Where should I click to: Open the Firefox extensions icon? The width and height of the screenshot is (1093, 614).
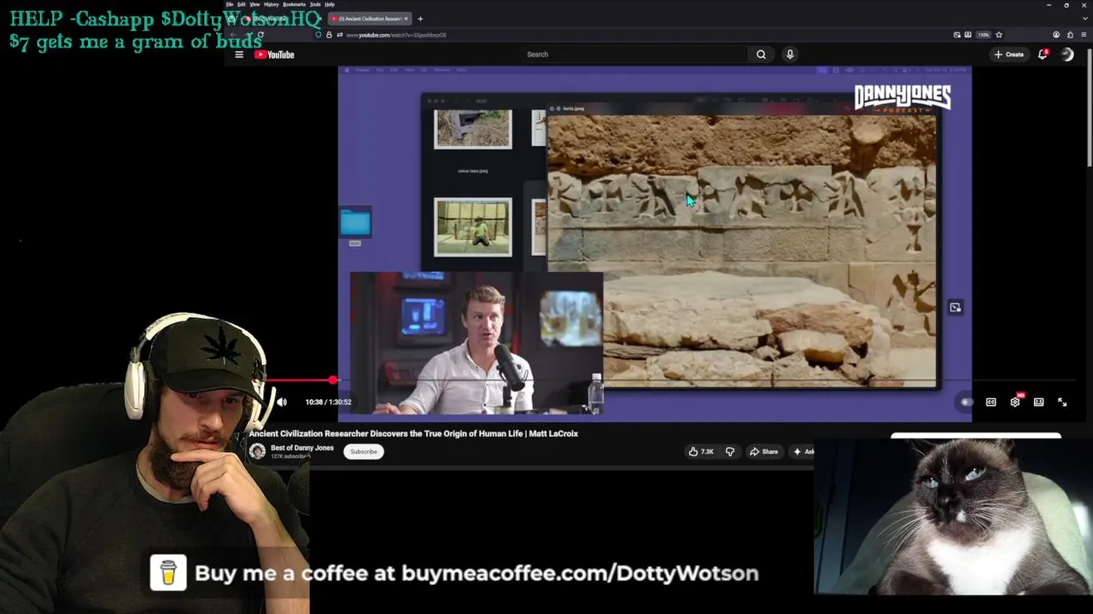(1070, 35)
